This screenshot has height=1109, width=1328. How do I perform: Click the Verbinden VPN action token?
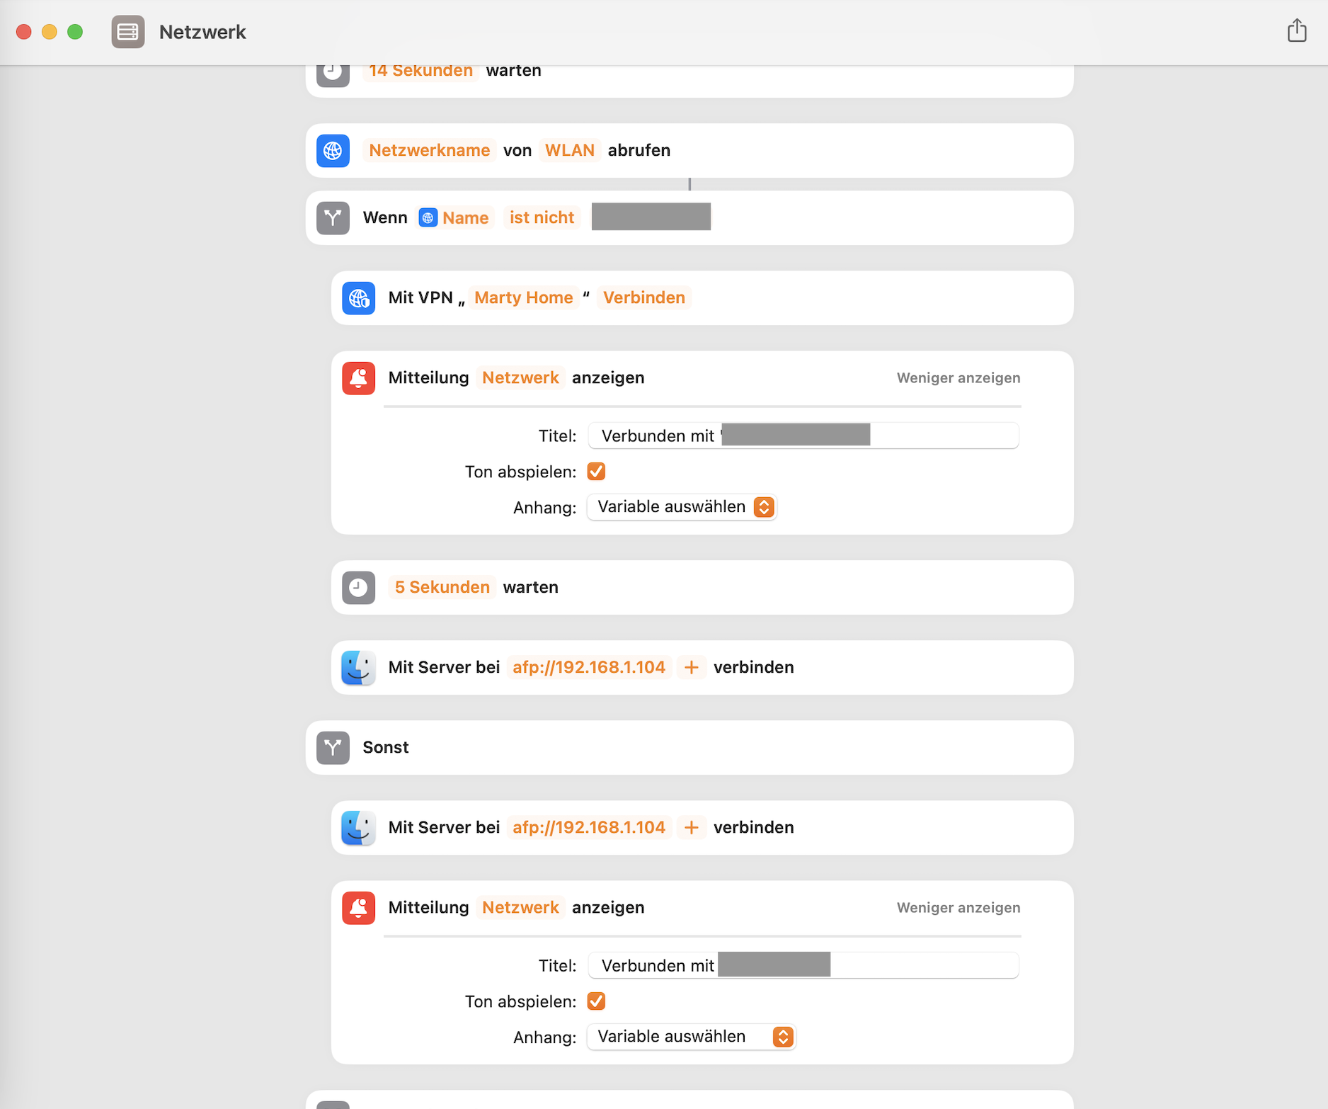click(x=643, y=298)
